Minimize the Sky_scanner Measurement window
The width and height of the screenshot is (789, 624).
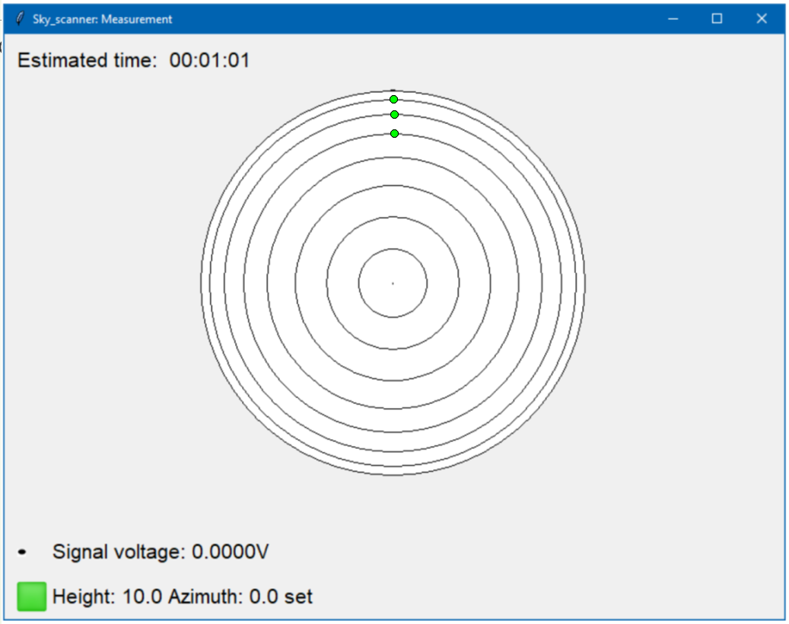tap(673, 19)
